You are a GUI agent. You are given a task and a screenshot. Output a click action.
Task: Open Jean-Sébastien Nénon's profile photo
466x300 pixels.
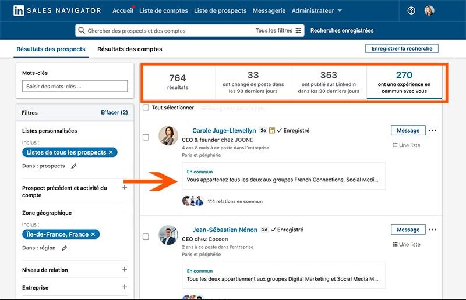(168, 235)
